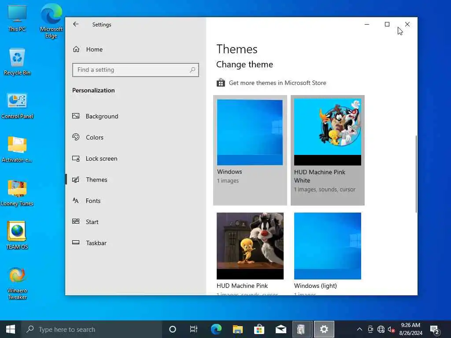Select Themes in the sidebar

pos(135,180)
